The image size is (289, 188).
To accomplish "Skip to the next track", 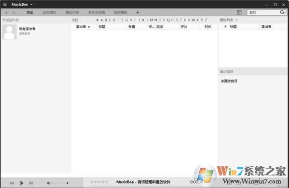I will pos(31,183).
